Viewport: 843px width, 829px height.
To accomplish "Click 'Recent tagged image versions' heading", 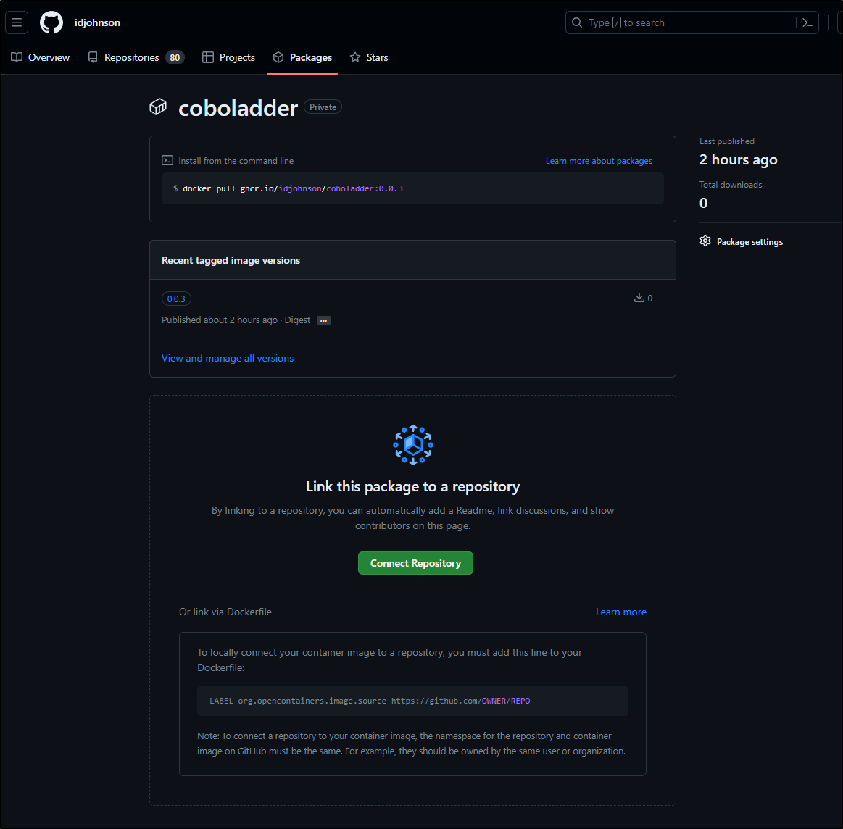I will (231, 260).
